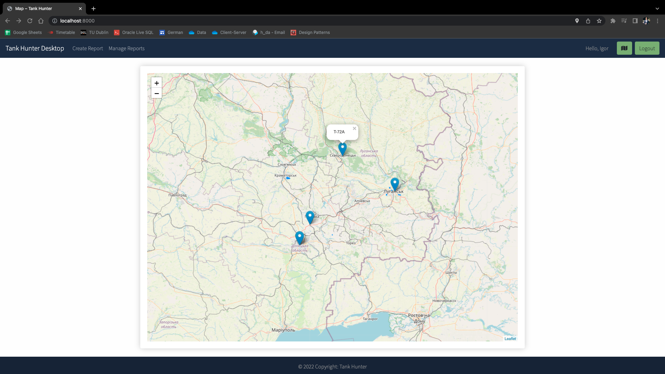Toggle the browser side panel
Screen dimensions: 665x374
coord(635,21)
